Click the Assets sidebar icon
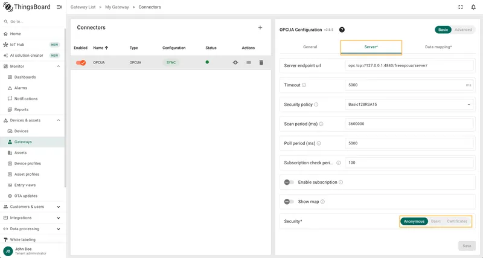The width and height of the screenshot is (483, 258). tap(10, 153)
